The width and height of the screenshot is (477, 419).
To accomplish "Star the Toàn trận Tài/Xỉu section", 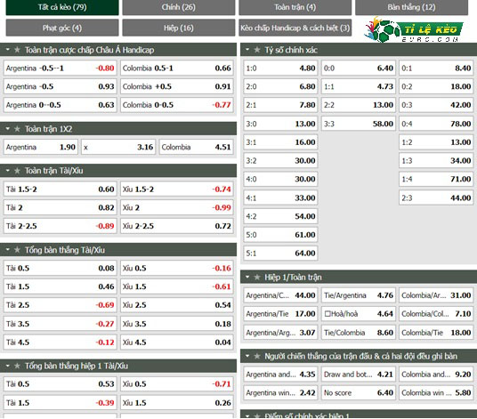I will point(17,171).
